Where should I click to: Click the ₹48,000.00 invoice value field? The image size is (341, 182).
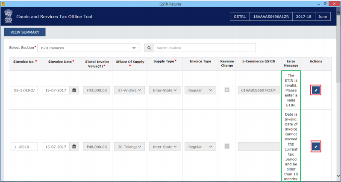[96, 147]
